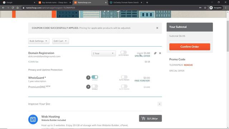The height and width of the screenshot is (129, 229).
Task: Click the padlock site info icon
Action: [x=23, y=8]
